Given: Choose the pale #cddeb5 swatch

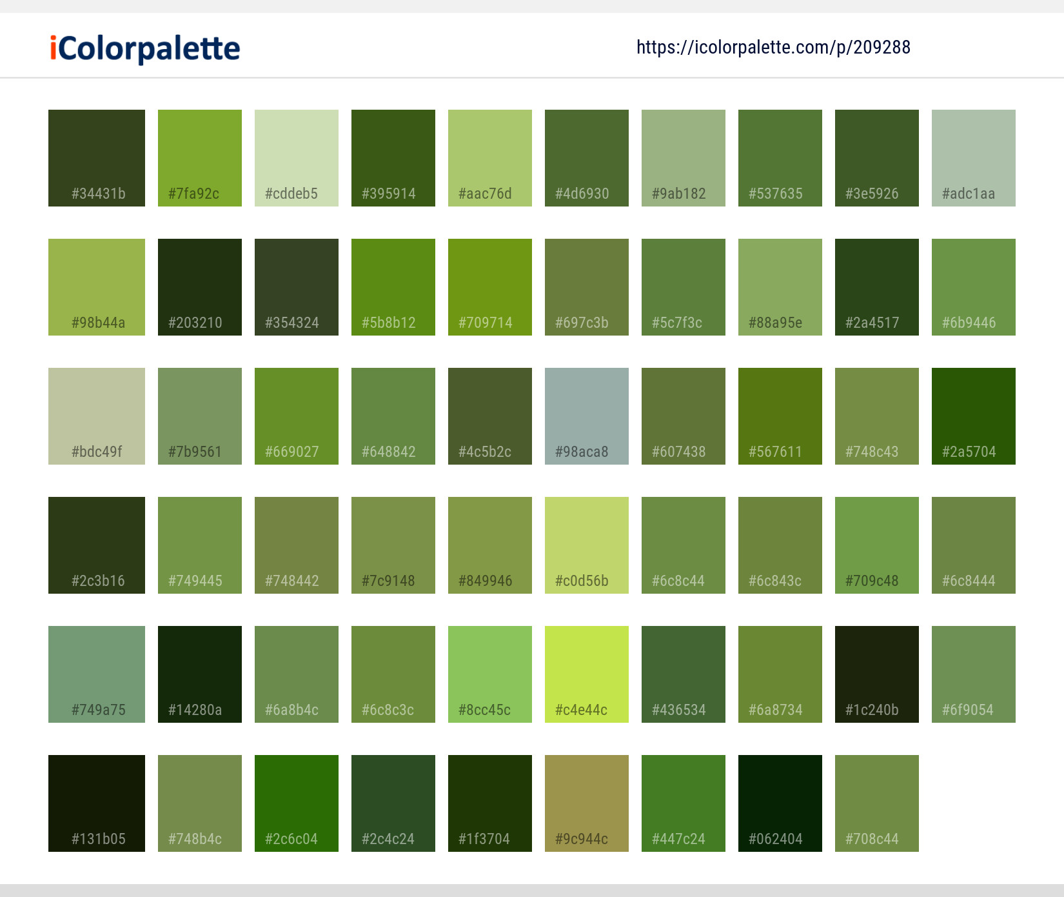Looking at the screenshot, I should tap(297, 158).
